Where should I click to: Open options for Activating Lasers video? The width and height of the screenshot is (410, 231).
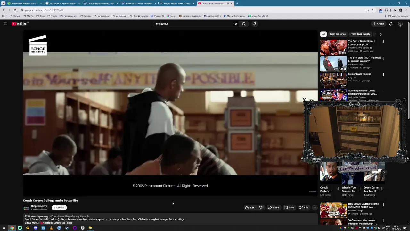pyautogui.click(x=383, y=91)
